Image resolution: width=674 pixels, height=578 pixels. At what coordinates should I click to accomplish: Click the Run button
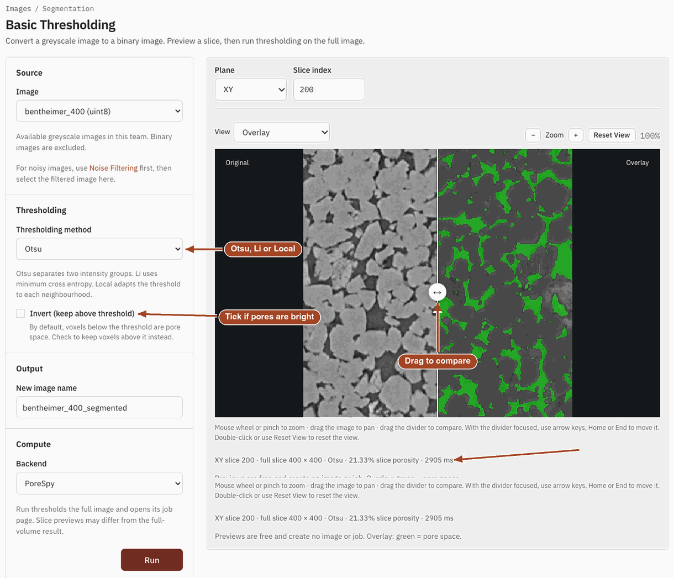152,560
